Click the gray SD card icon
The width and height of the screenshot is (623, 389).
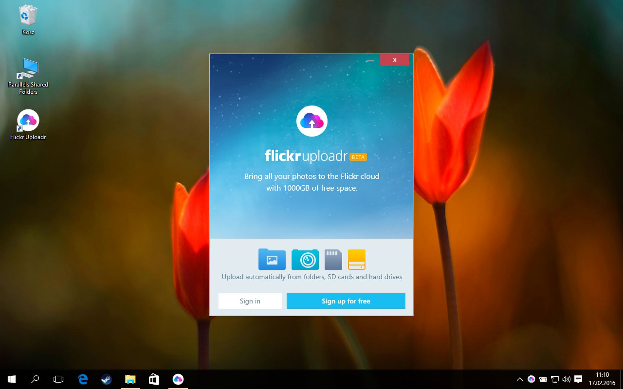click(333, 259)
